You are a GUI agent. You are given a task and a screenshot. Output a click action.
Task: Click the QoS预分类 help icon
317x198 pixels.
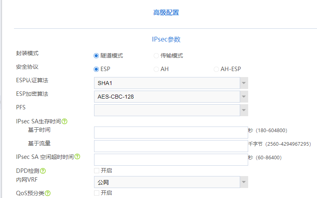[48, 193]
